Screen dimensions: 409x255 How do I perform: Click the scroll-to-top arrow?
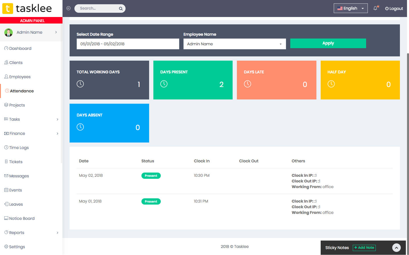[397, 247]
